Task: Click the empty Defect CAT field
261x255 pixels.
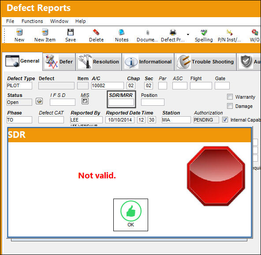Action: click(x=51, y=120)
